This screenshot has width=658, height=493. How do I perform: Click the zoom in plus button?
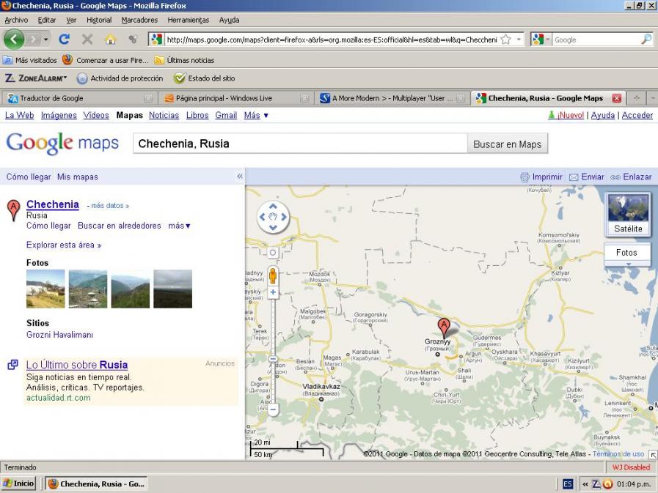(273, 292)
